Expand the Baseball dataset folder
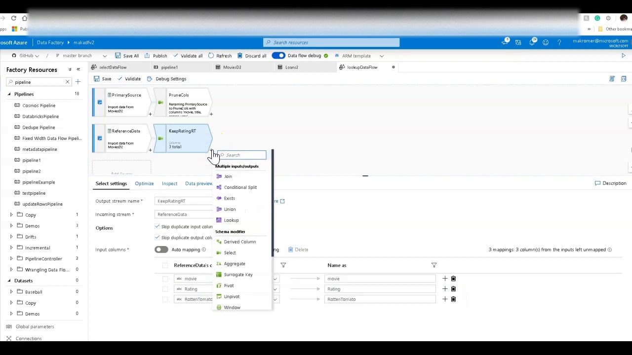The image size is (632, 355). pos(11,292)
